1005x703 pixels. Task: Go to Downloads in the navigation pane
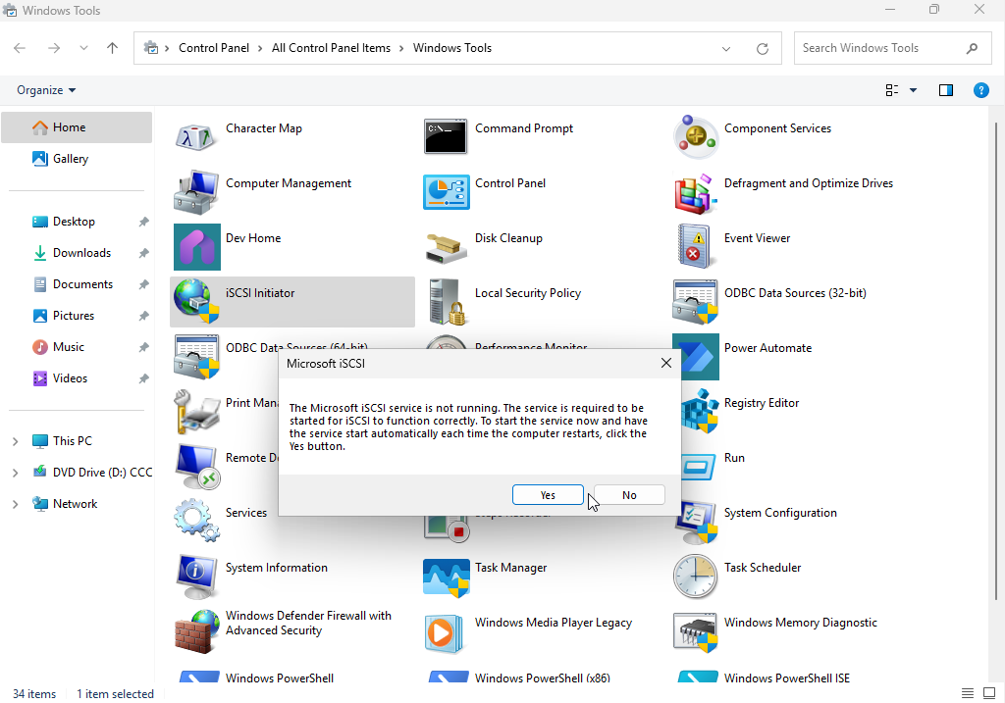(x=81, y=253)
